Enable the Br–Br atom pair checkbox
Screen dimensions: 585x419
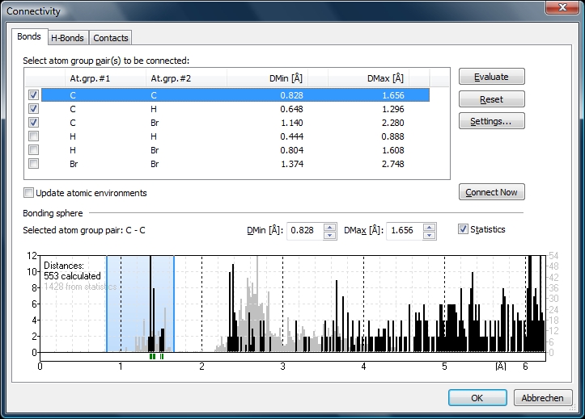tap(33, 163)
